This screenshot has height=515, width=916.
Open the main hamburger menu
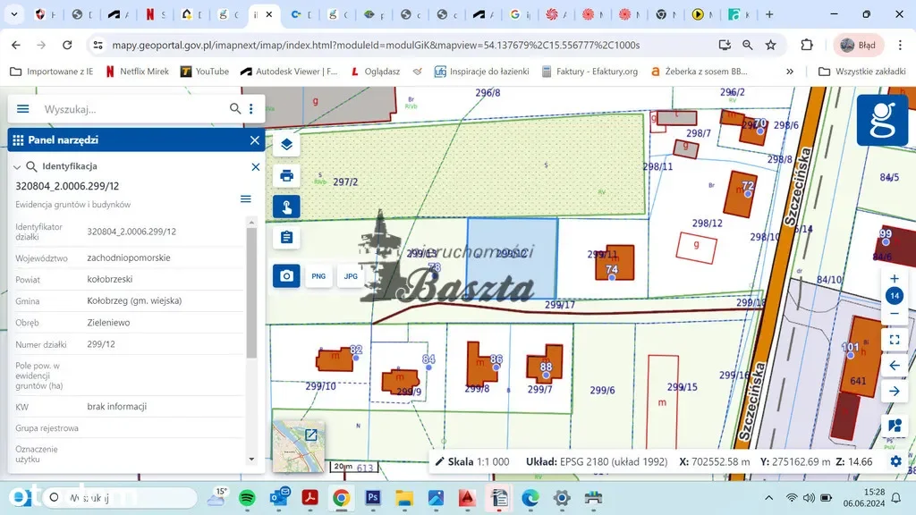pyautogui.click(x=23, y=109)
